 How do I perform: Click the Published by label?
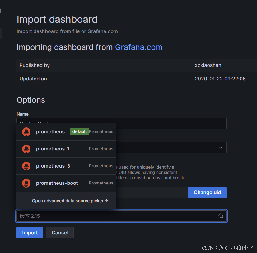pos(35,65)
